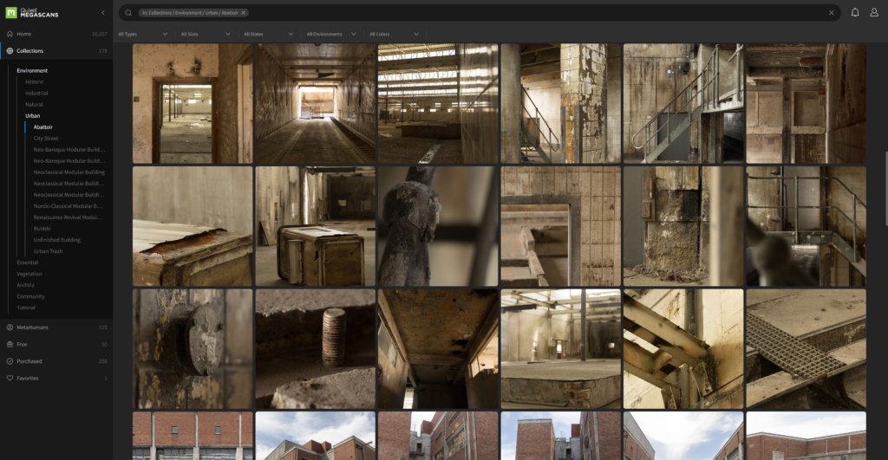Open the Favorites section

click(29, 378)
